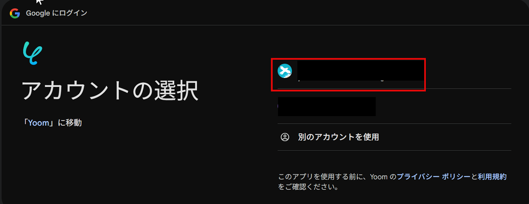Viewport: 529px width, 204px height.
Task: Click the にログイン text in header
Action: coord(70,13)
